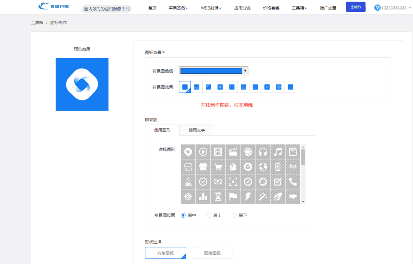Open the account dropdown beside 13233333333

tap(410, 8)
